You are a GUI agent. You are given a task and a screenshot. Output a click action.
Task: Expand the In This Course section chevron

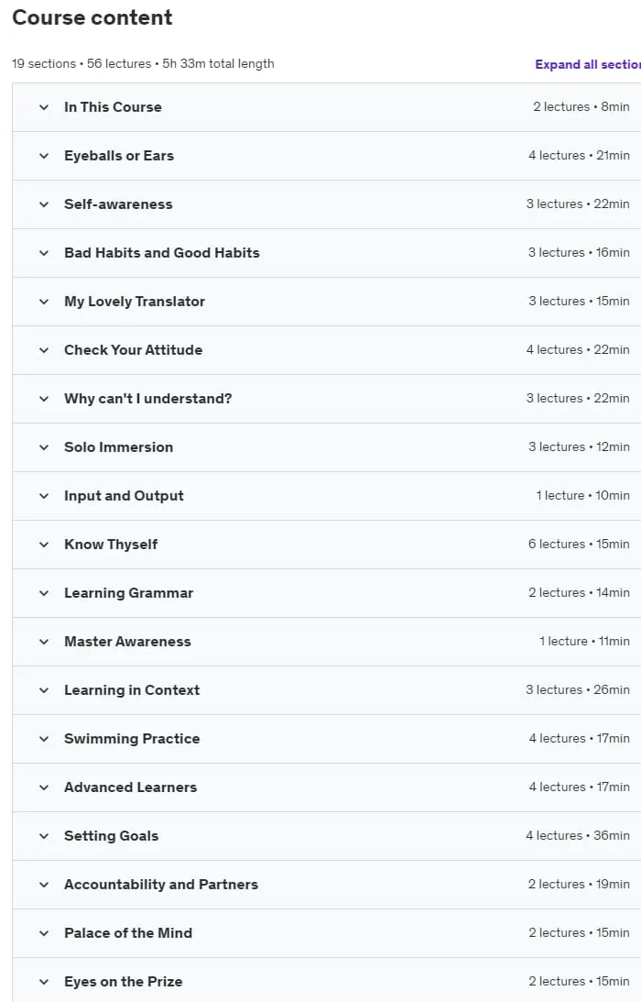coord(44,107)
